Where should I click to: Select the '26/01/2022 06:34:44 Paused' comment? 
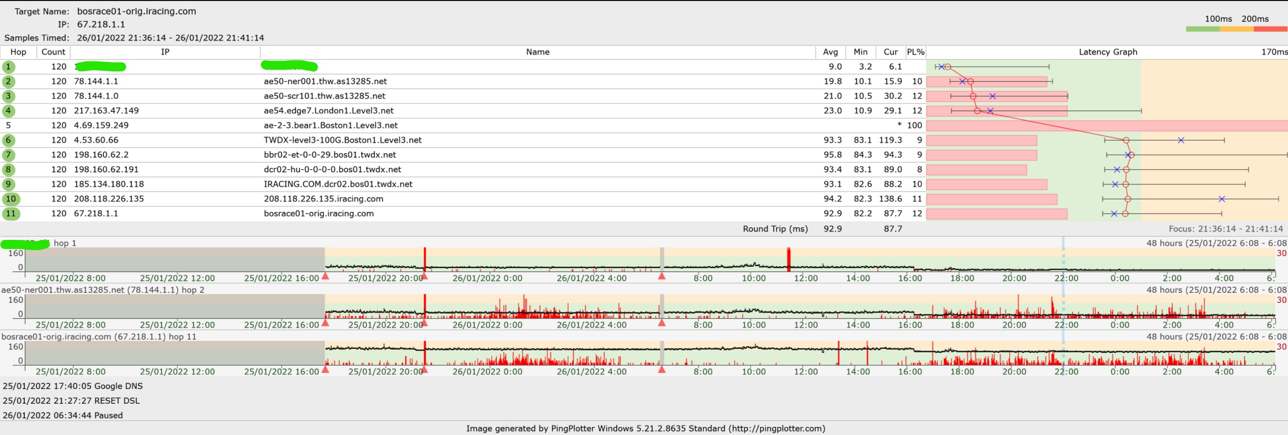click(x=63, y=415)
